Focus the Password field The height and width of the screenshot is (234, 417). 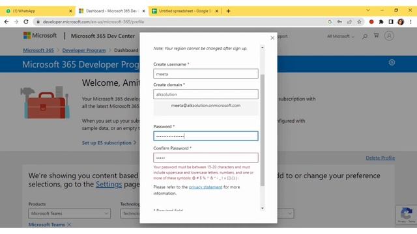(x=206, y=136)
